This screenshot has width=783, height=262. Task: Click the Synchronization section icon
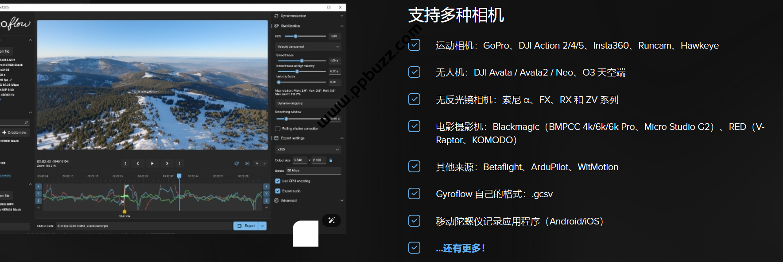[276, 16]
